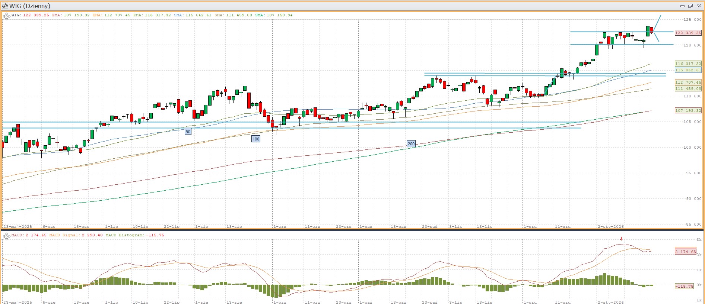Click the 2-sty-2026 date on price axis
The height and width of the screenshot is (304, 705).
tap(610, 226)
